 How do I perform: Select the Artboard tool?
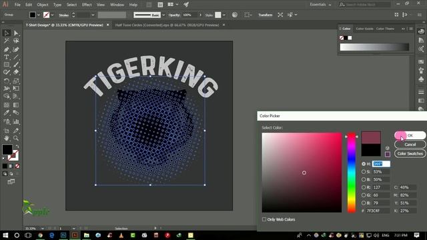[x=7, y=131]
